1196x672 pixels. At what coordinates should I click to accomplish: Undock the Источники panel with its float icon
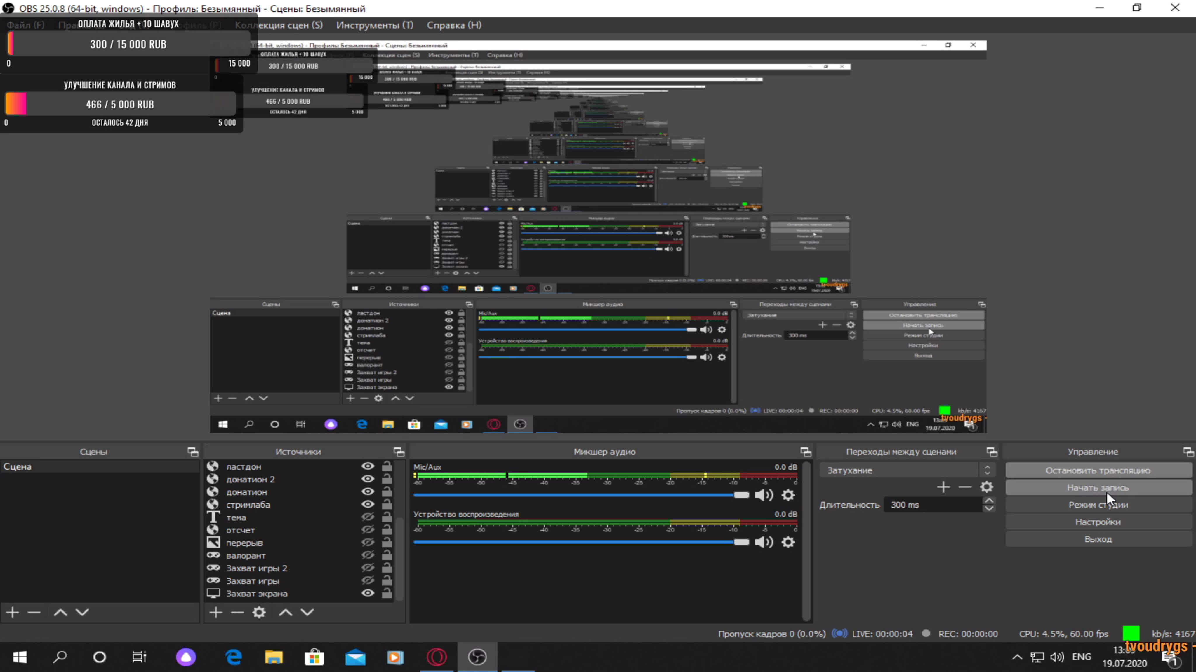point(399,452)
